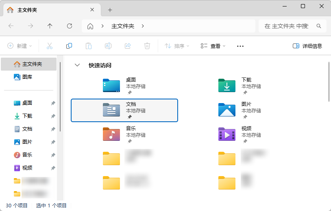
Task: Open the 排序 sort dropdown
Action: tap(177, 46)
